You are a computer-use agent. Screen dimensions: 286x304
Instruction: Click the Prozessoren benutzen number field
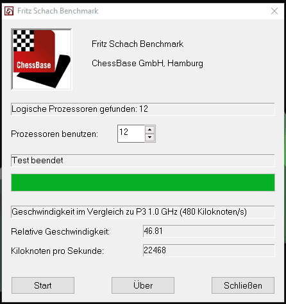point(131,134)
